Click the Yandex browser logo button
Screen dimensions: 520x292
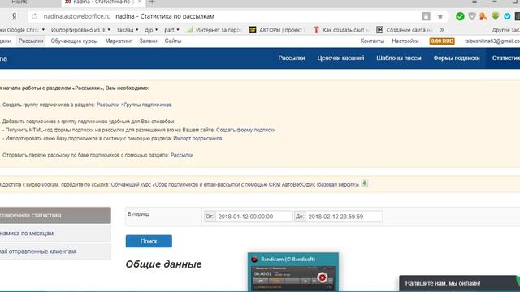point(15,16)
